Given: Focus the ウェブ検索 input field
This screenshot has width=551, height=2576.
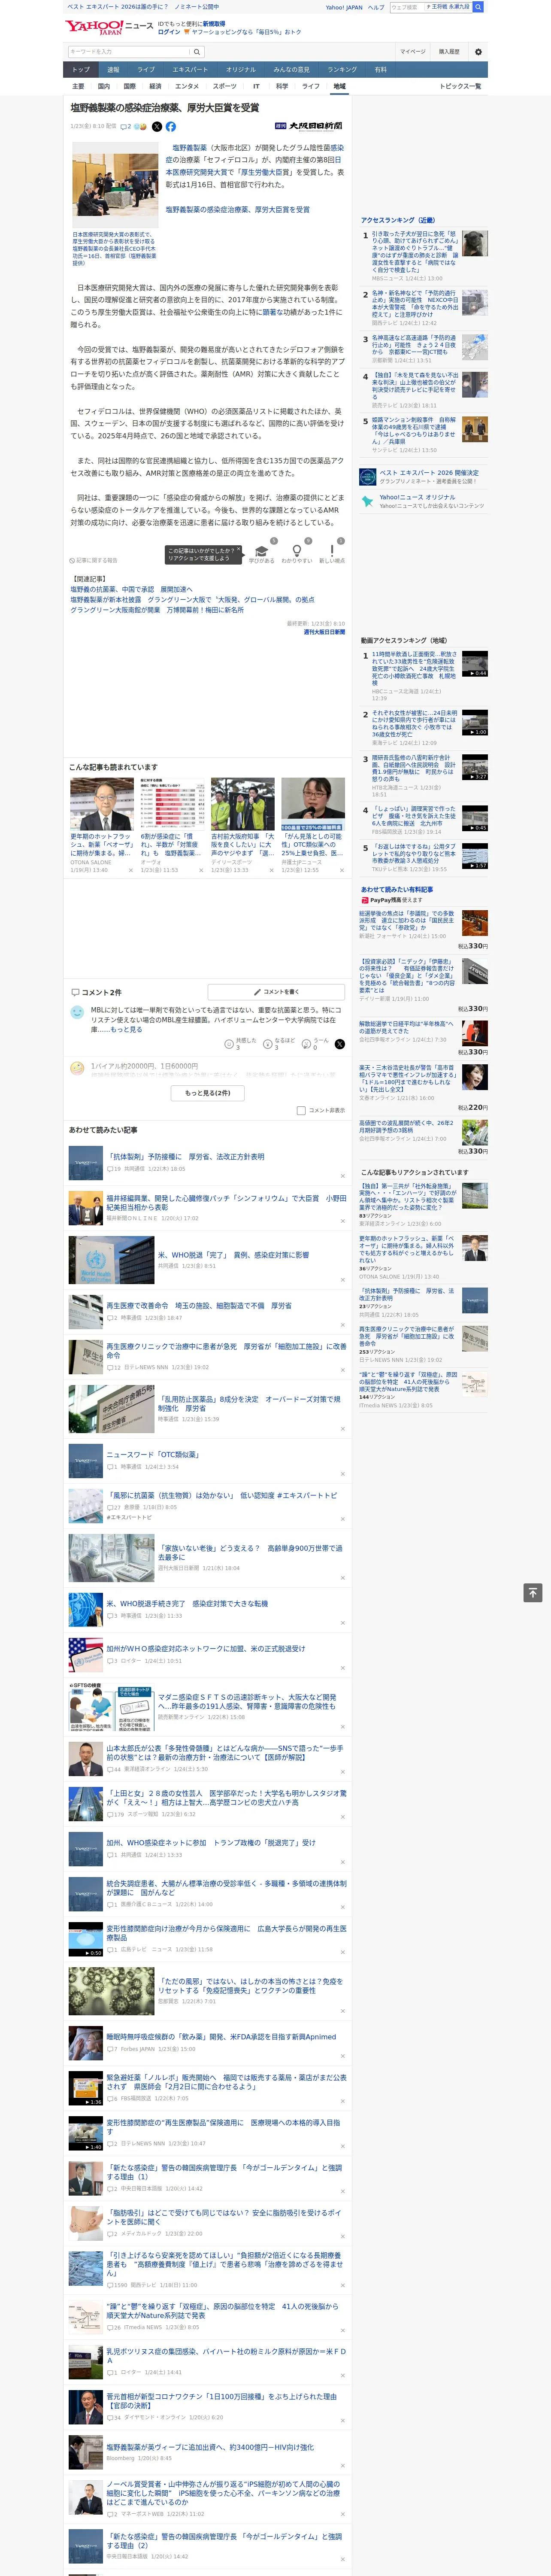Looking at the screenshot, I should coord(406,7).
